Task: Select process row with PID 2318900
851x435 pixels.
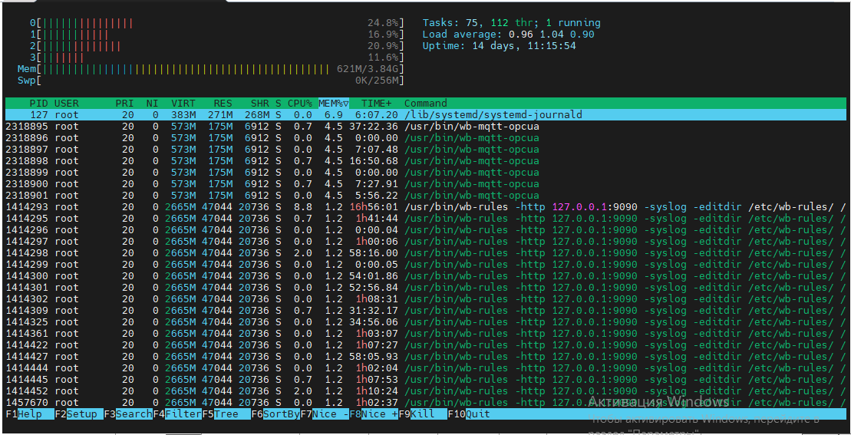Action: 425,184
